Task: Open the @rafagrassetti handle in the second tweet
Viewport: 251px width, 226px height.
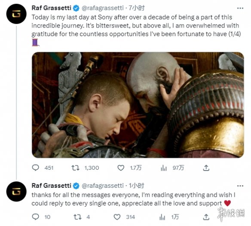Action: click(x=103, y=186)
